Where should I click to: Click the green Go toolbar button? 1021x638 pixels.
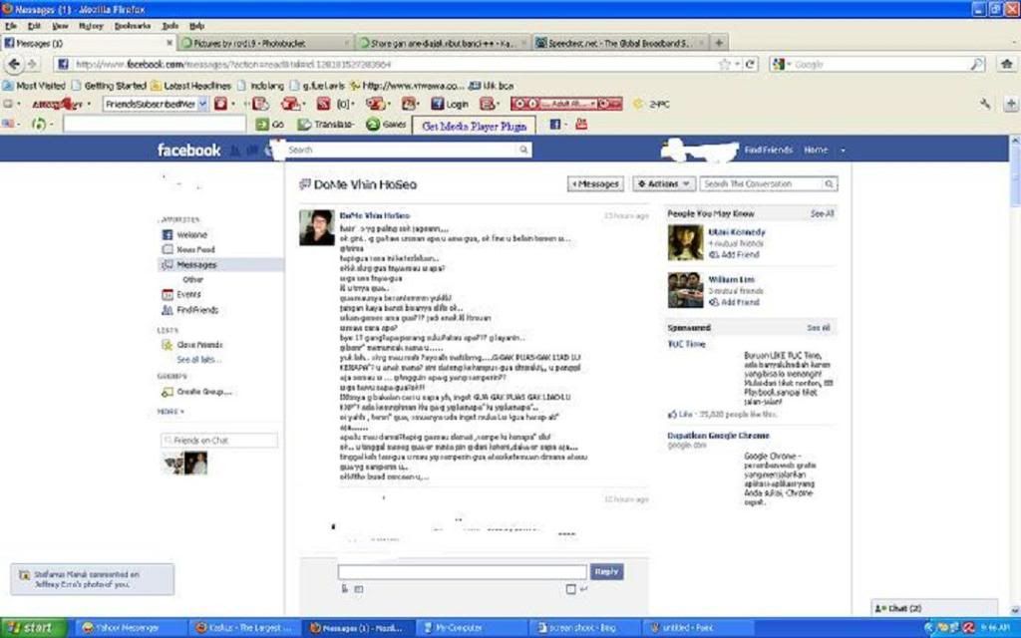click(x=270, y=125)
